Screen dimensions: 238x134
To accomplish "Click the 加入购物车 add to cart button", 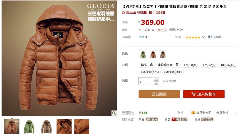I will pos(204,94).
